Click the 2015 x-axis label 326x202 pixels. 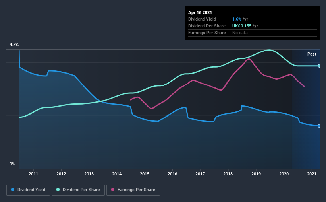pyautogui.click(x=145, y=174)
